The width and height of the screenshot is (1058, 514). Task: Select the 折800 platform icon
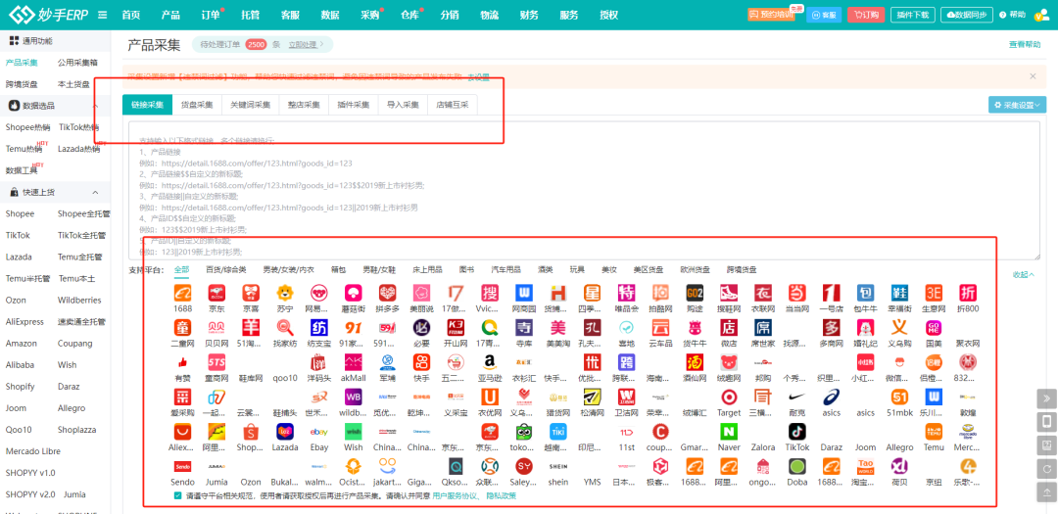[x=968, y=293]
